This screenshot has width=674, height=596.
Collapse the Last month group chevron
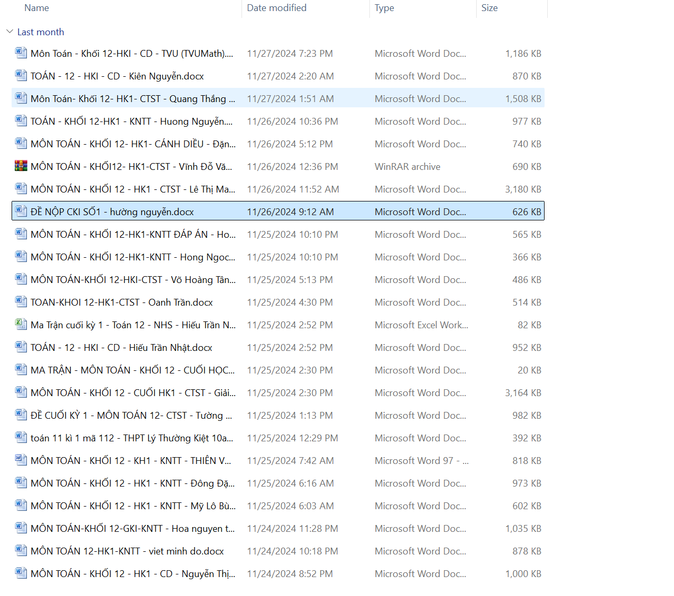(x=9, y=32)
